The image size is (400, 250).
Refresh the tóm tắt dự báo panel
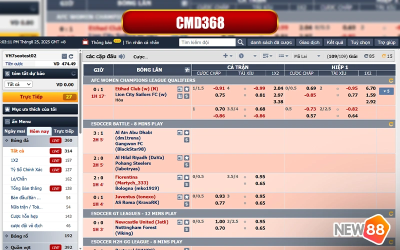73,73
